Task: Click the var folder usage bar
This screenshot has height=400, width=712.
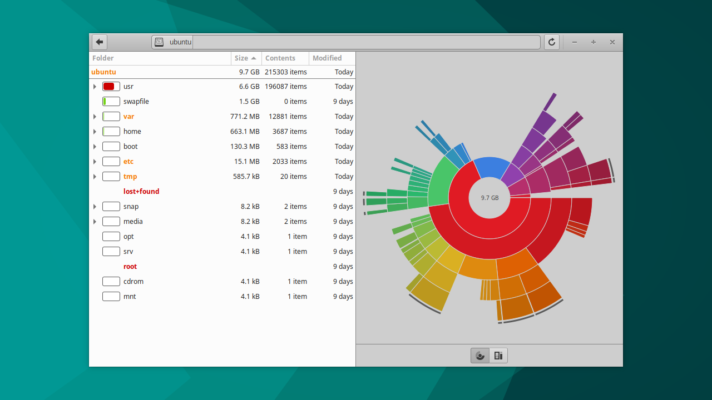Action: tap(111, 116)
